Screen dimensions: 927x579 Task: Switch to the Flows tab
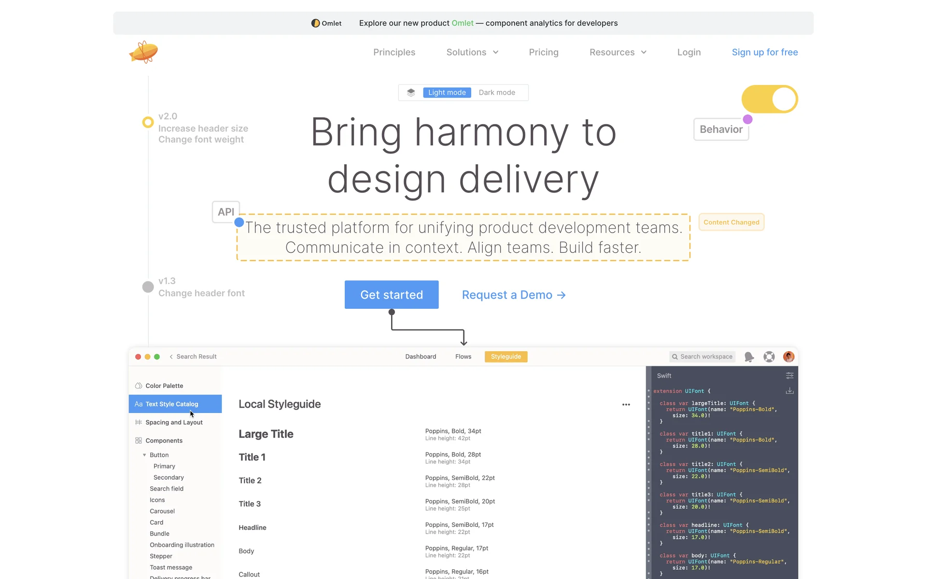pos(463,357)
